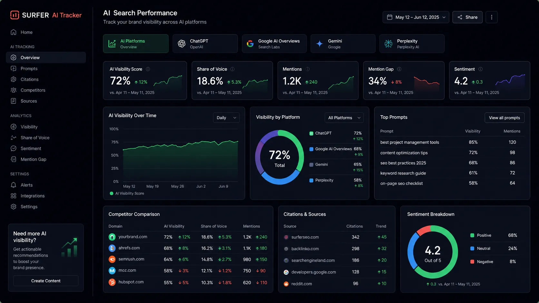The width and height of the screenshot is (539, 303).
Task: Click the Visibility analytics icon
Action: [14, 127]
